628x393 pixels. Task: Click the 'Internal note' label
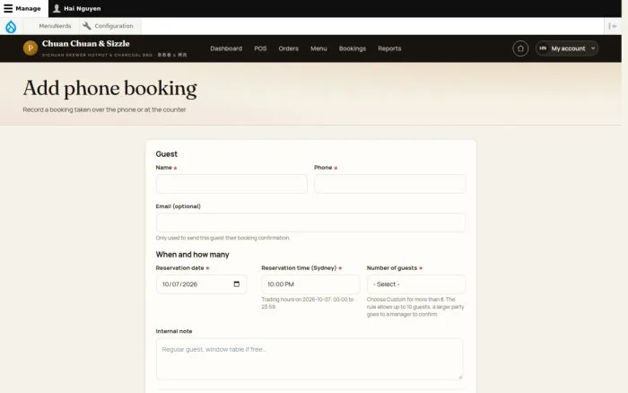coord(174,331)
